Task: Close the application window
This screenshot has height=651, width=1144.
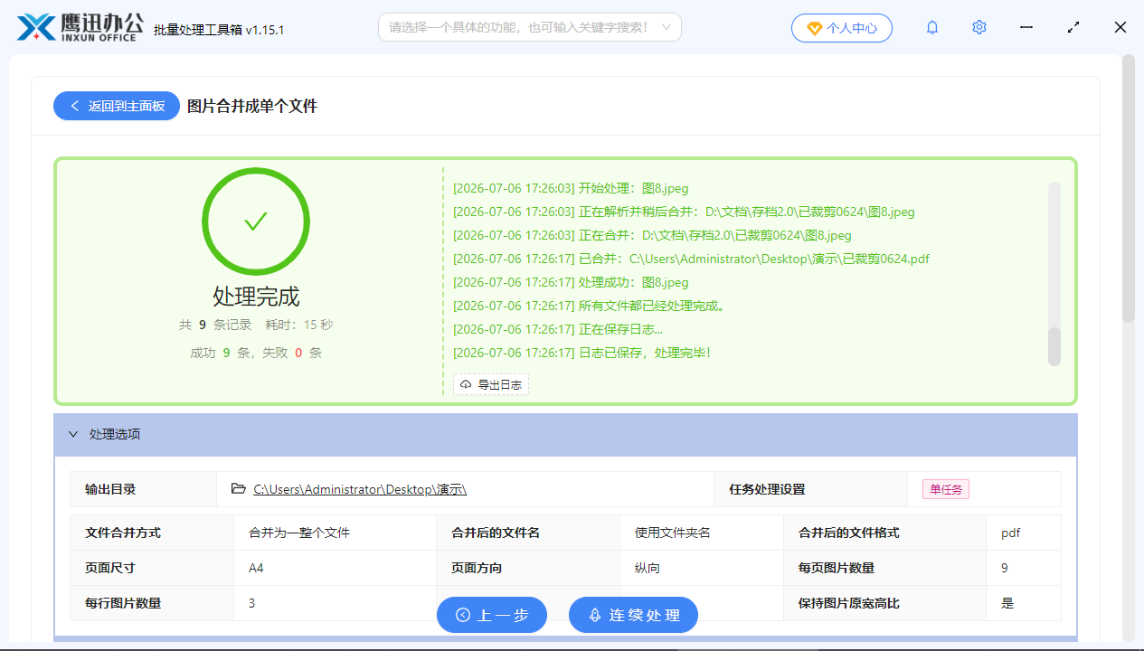Action: pyautogui.click(x=1120, y=28)
